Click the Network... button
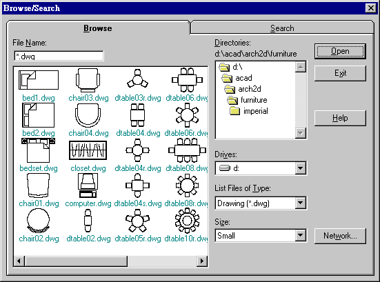This screenshot has width=380, height=282. (340, 236)
